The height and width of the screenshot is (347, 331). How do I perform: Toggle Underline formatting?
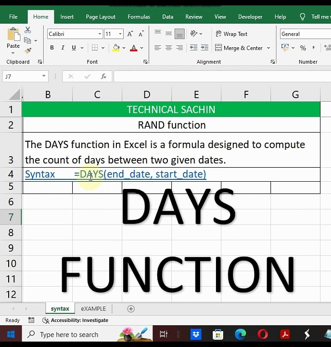click(x=74, y=48)
